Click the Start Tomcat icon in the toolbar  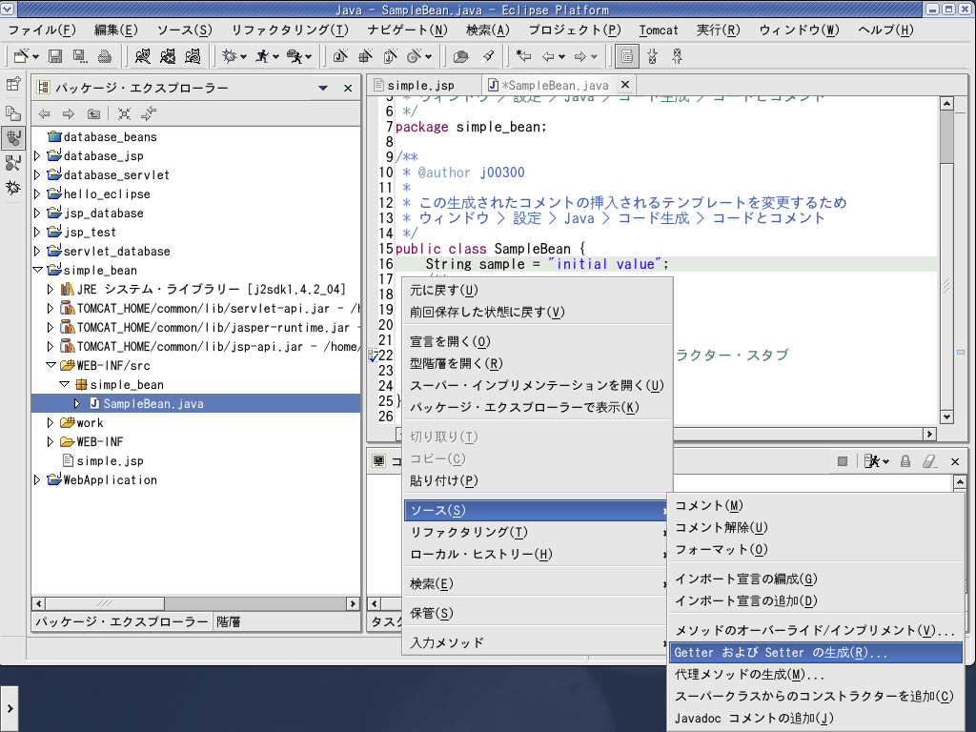tap(143, 56)
